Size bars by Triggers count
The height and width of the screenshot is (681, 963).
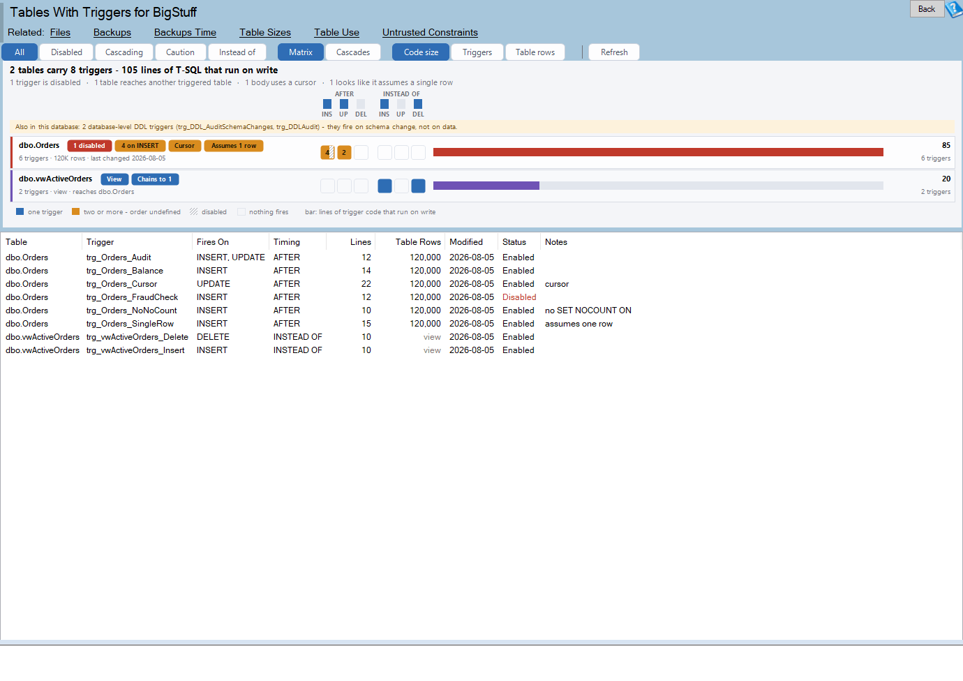point(477,52)
